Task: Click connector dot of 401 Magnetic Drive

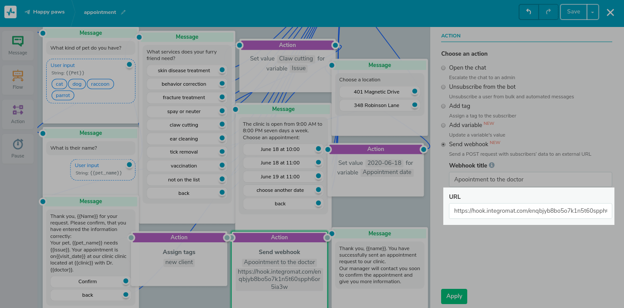Action: point(415,91)
